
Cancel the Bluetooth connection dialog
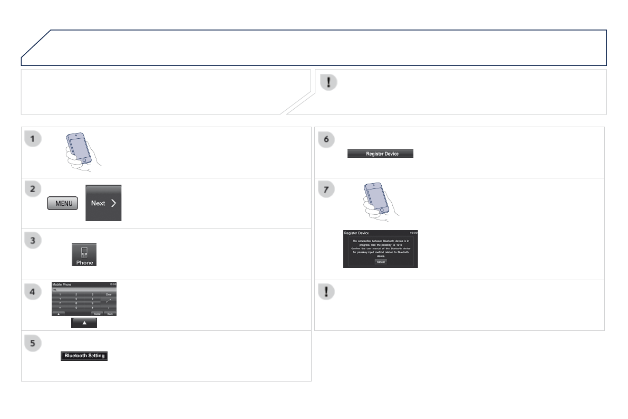click(x=381, y=262)
